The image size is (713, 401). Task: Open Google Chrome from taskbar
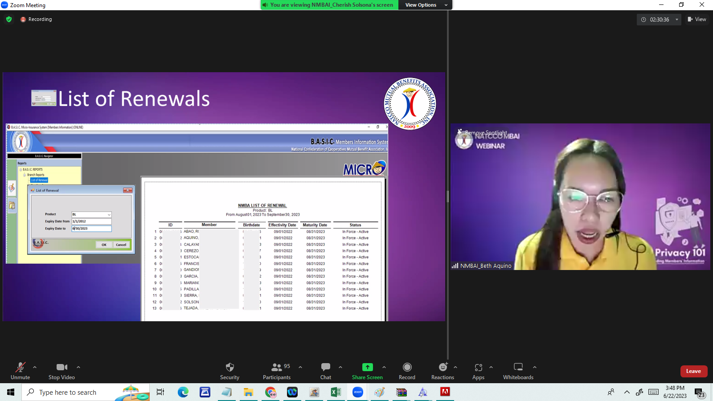coord(270,392)
